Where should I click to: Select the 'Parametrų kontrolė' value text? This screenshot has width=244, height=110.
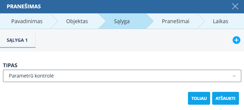tap(31, 76)
